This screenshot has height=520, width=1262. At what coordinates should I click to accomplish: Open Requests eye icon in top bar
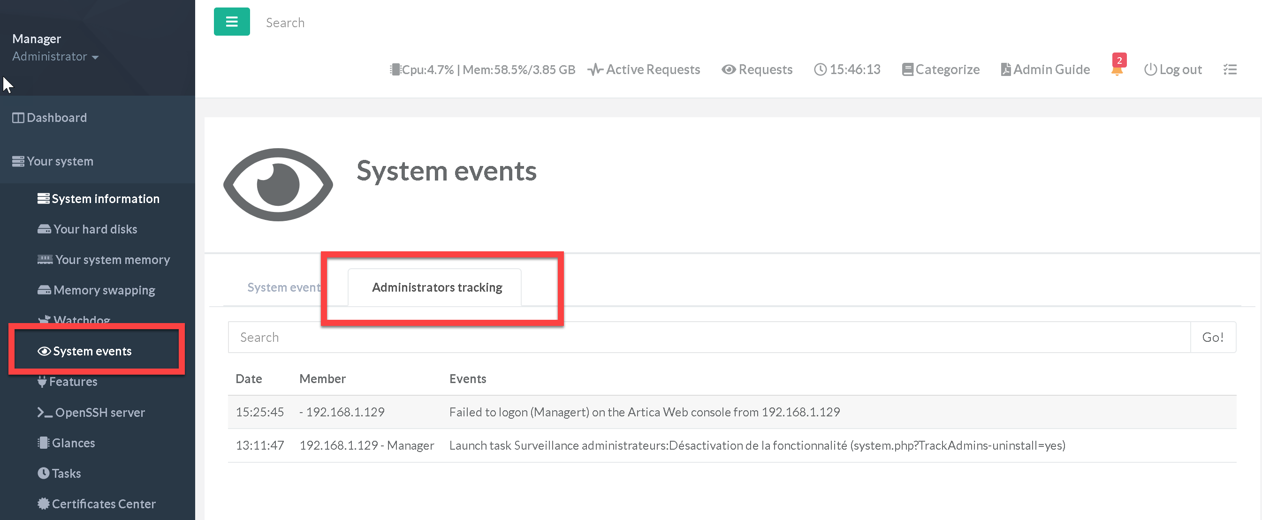pyautogui.click(x=728, y=69)
